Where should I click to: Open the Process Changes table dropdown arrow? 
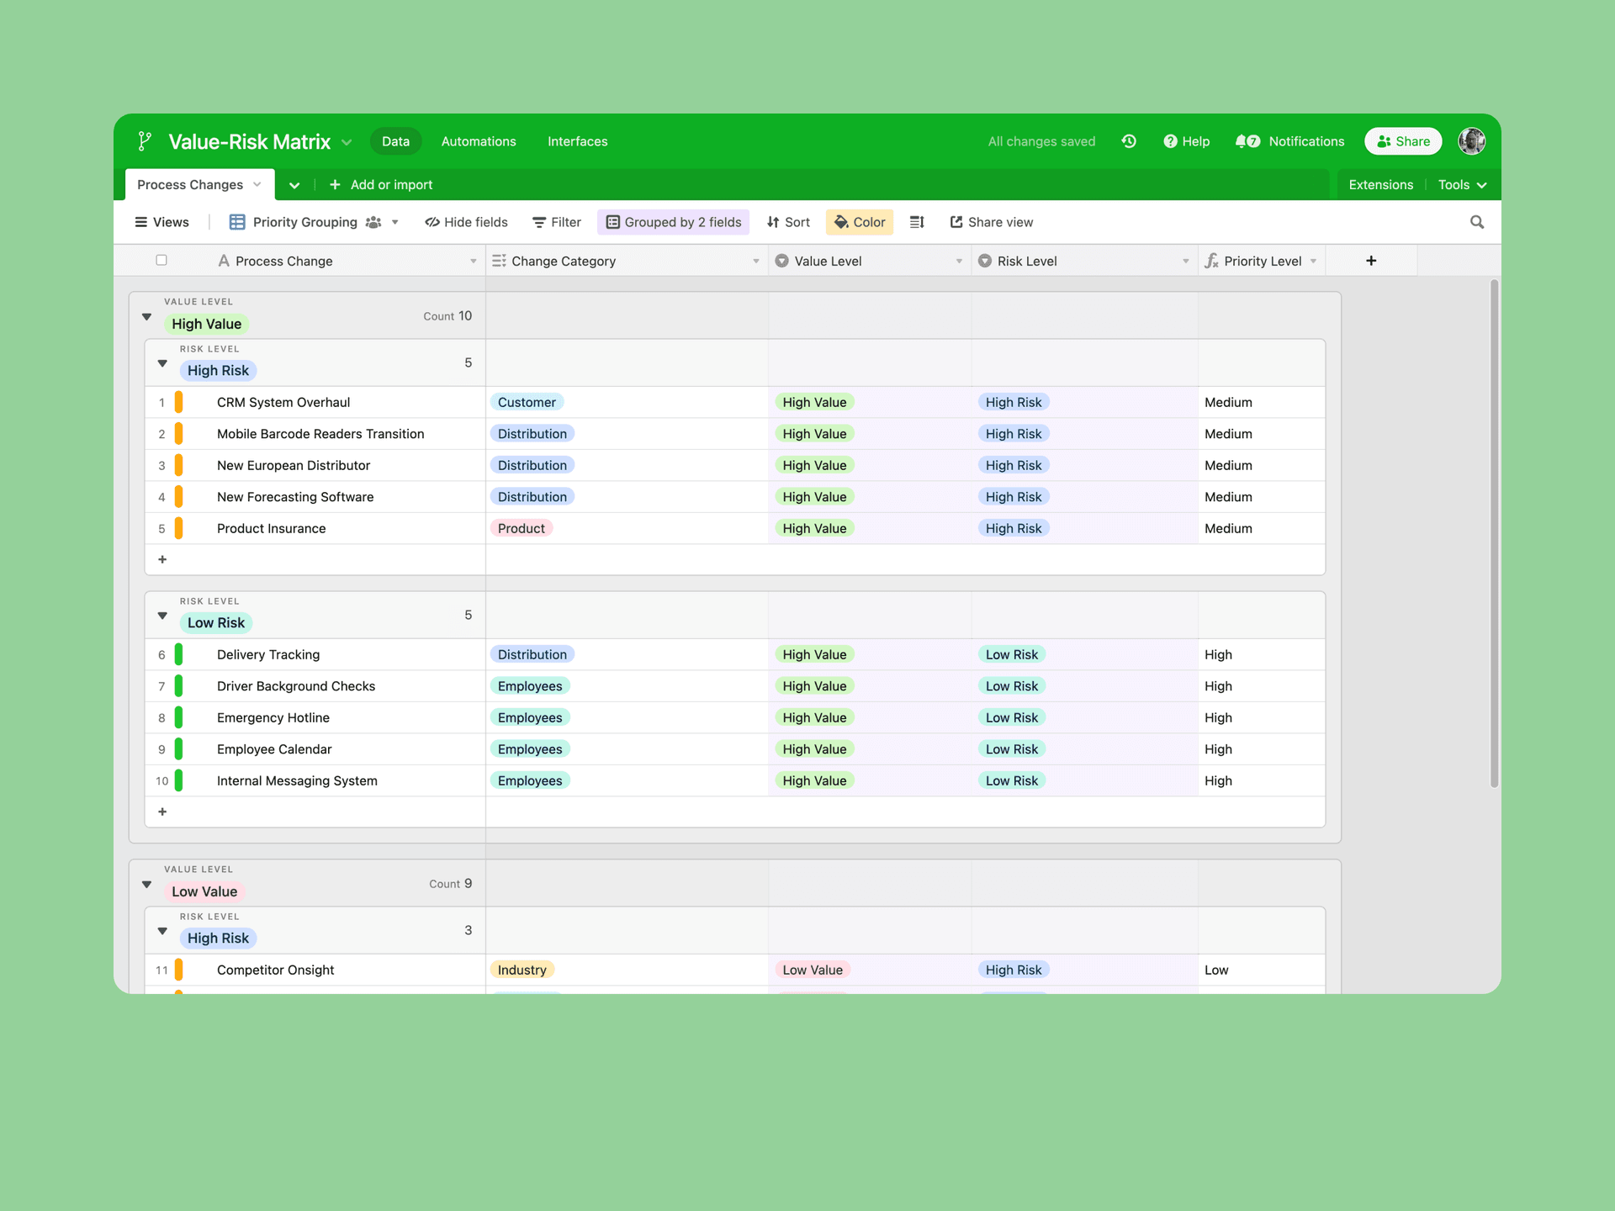click(257, 185)
